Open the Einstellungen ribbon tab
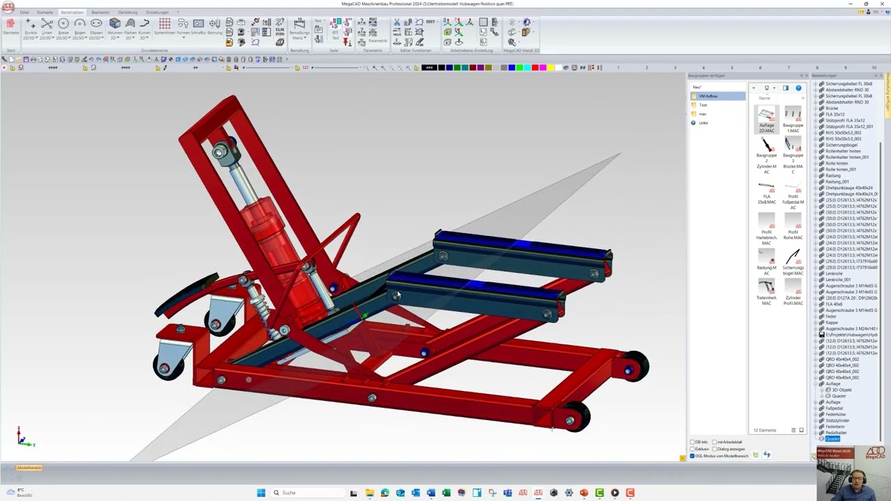This screenshot has width=891, height=501. click(157, 12)
